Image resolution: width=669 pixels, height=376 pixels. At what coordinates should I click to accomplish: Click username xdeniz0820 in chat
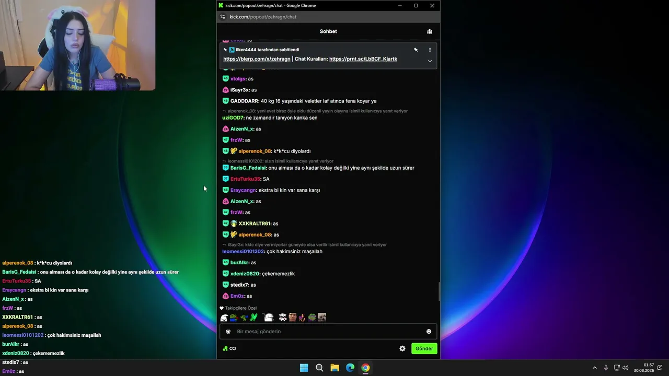click(x=245, y=274)
